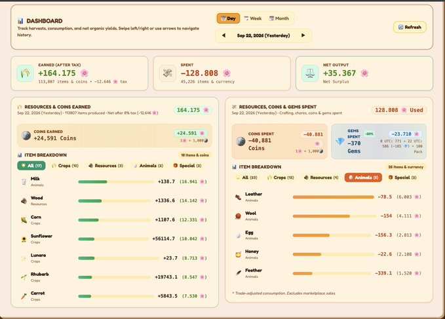445x319 pixels.
Task: Click the Carrot crop icon
Action: (x=24, y=296)
